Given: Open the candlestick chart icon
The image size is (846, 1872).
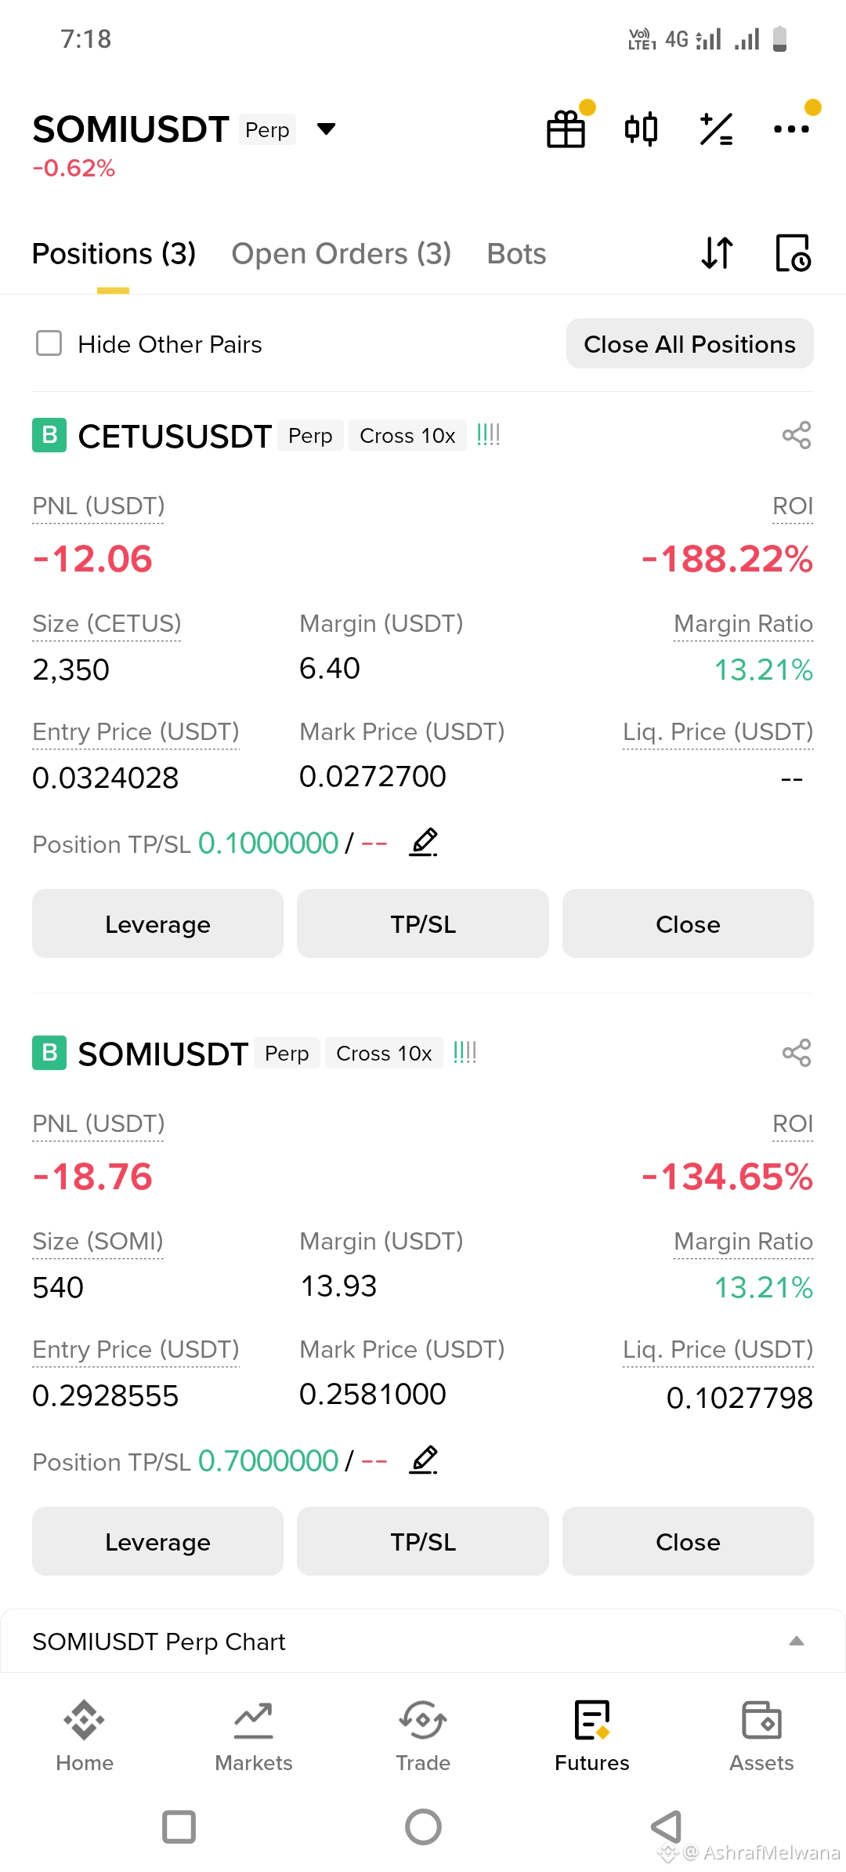Looking at the screenshot, I should click(641, 129).
